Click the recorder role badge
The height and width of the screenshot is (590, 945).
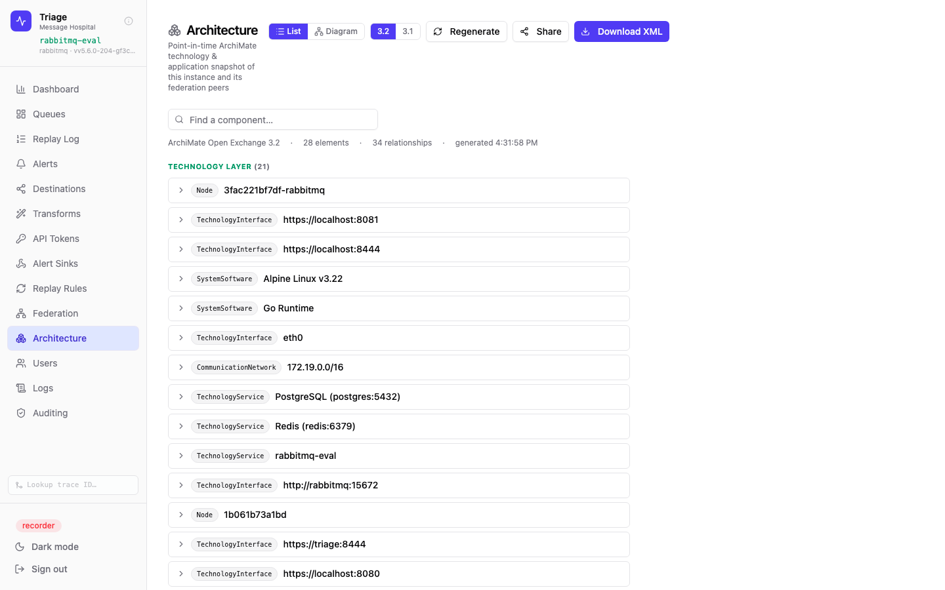pyautogui.click(x=39, y=526)
